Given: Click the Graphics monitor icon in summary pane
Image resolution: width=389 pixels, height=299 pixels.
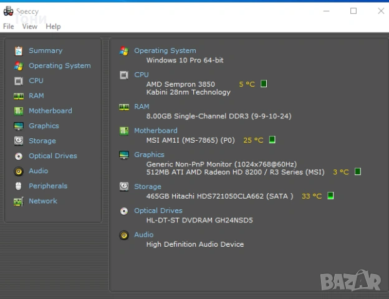Looking at the screenshot, I should coord(124,155).
